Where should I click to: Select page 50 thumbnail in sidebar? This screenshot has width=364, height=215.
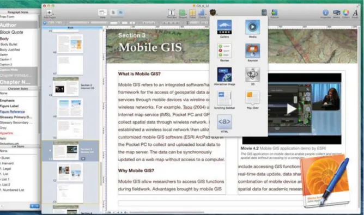[x=70, y=130]
